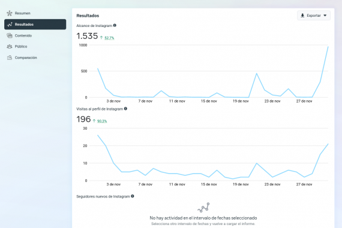Screen dimensions: 342x228
Task: Go to the Contenido section
Action: coord(23,35)
